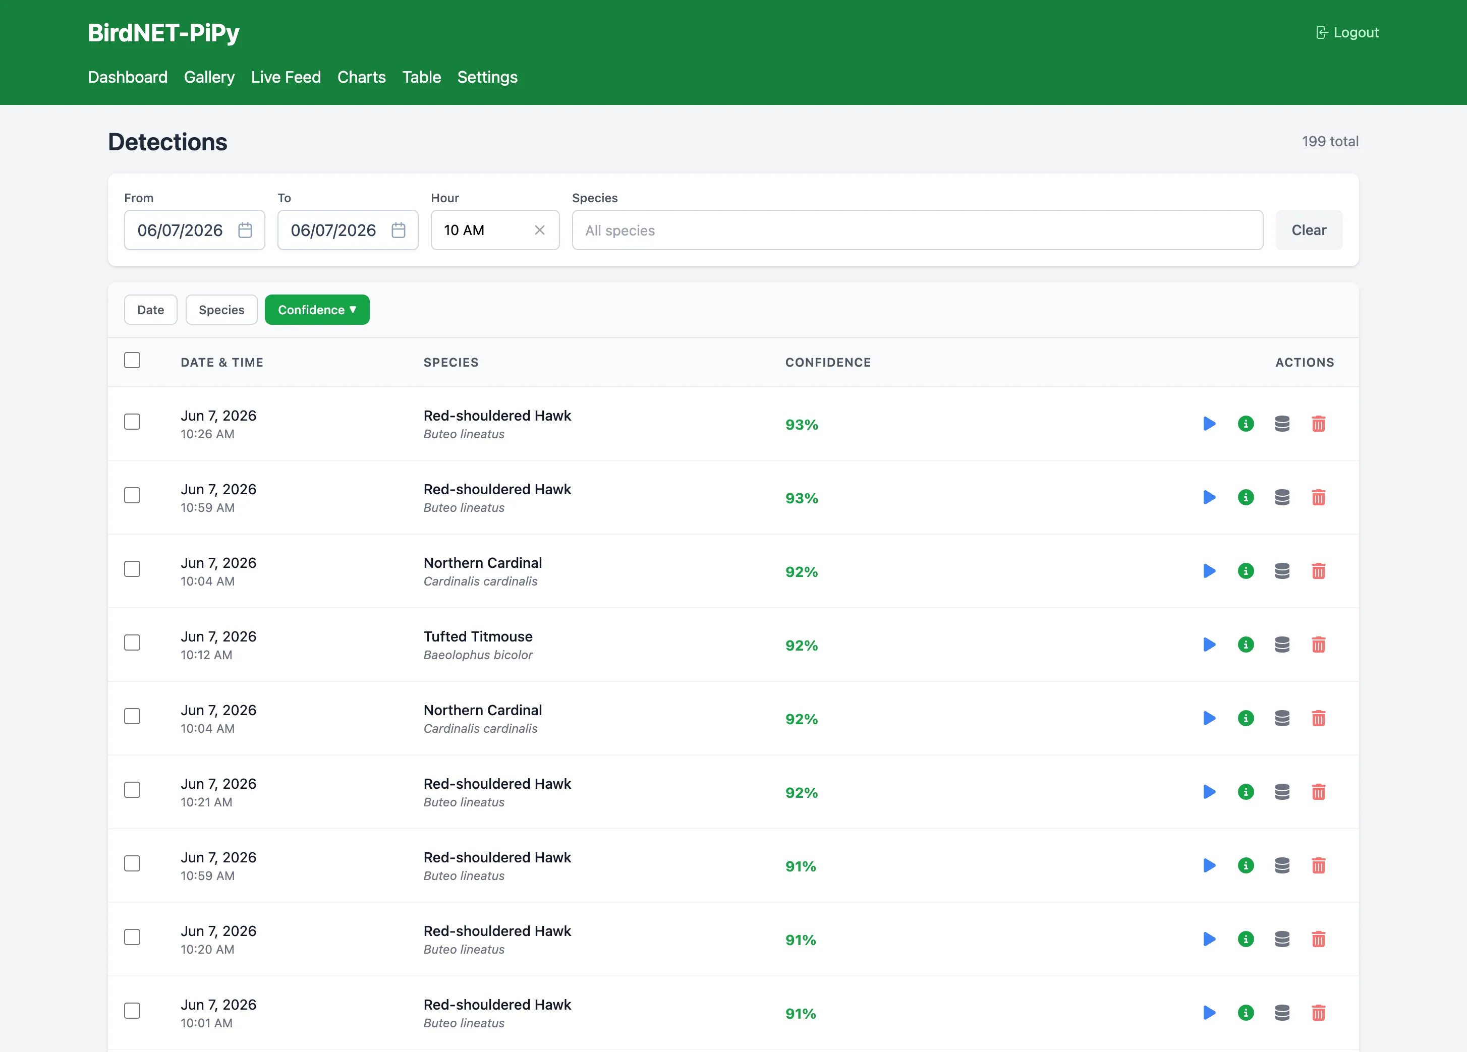Toggle the select-all checkbox in header
This screenshot has height=1052, width=1467.
(132, 360)
